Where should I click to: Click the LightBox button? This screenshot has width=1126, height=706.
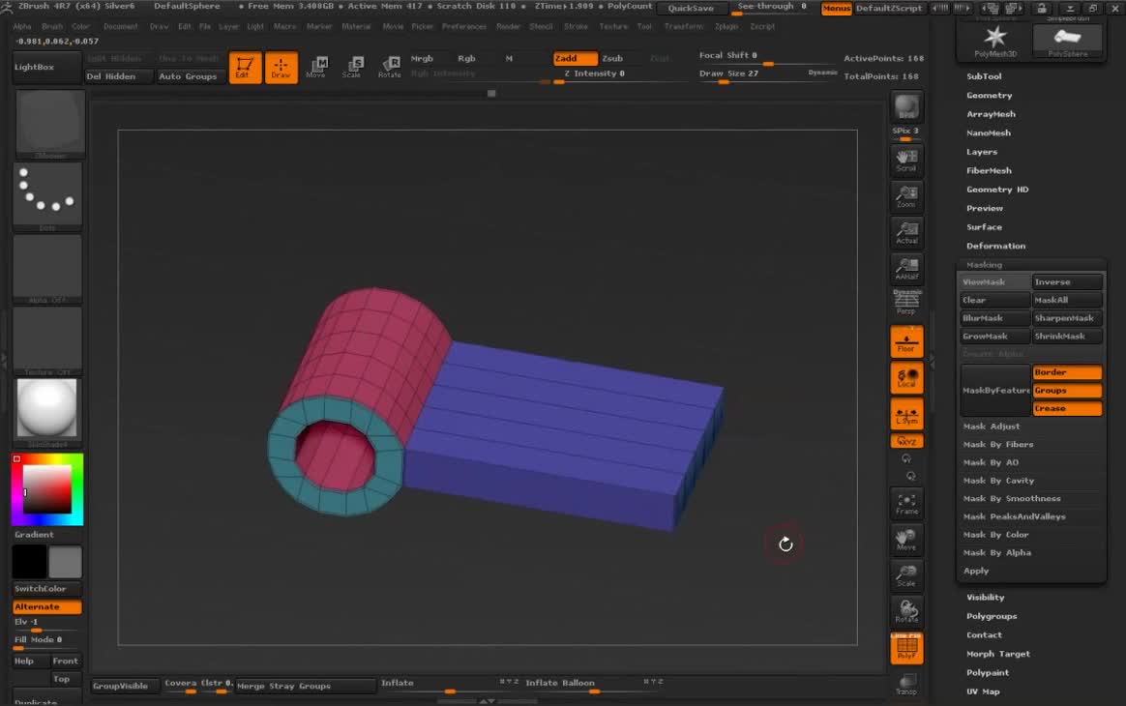[47, 67]
